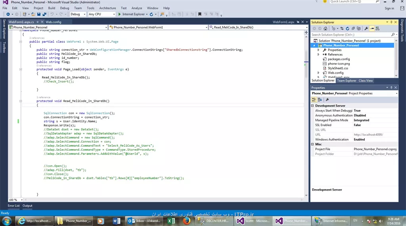The width and height of the screenshot is (406, 226).
Task: Click the Property Pages wrench icon
Action: point(327,100)
